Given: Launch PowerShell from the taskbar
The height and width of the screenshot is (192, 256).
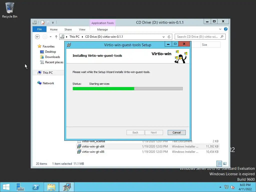Looking at the screenshot, I should [x=35, y=187].
